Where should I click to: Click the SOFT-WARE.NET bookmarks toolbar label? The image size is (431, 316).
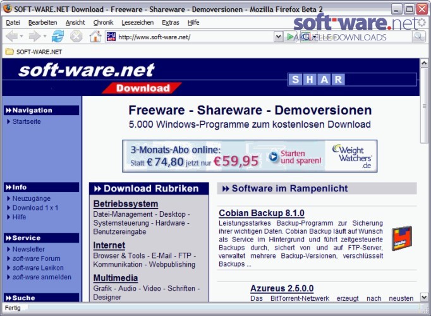coord(39,52)
